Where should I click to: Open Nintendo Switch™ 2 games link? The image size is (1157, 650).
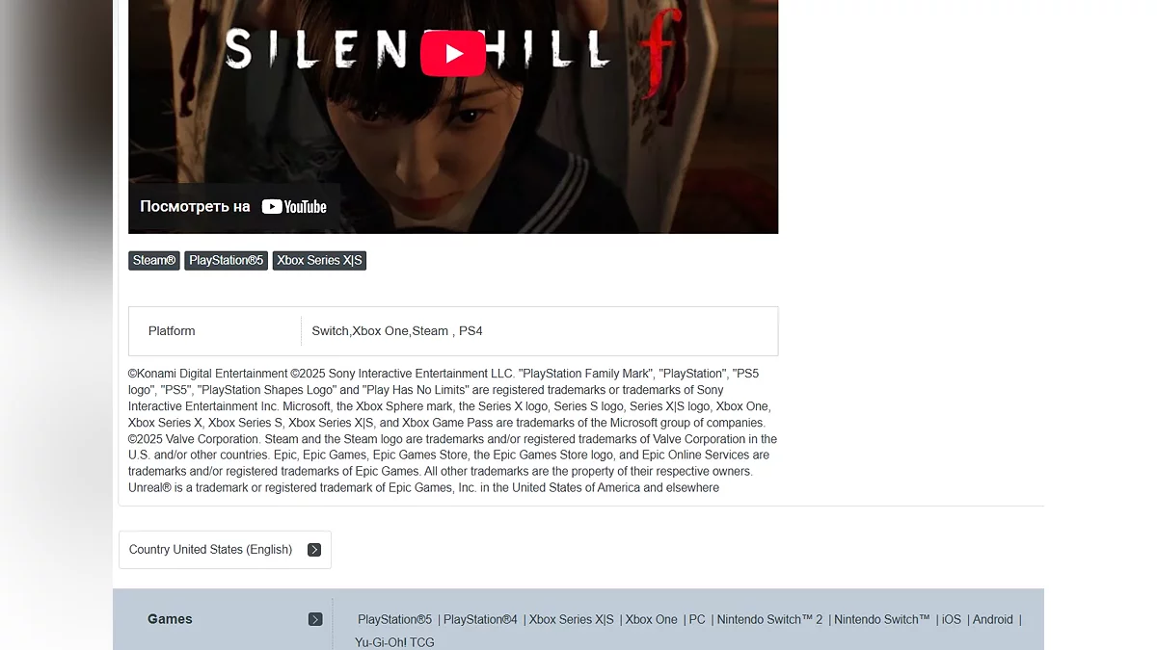point(769,619)
